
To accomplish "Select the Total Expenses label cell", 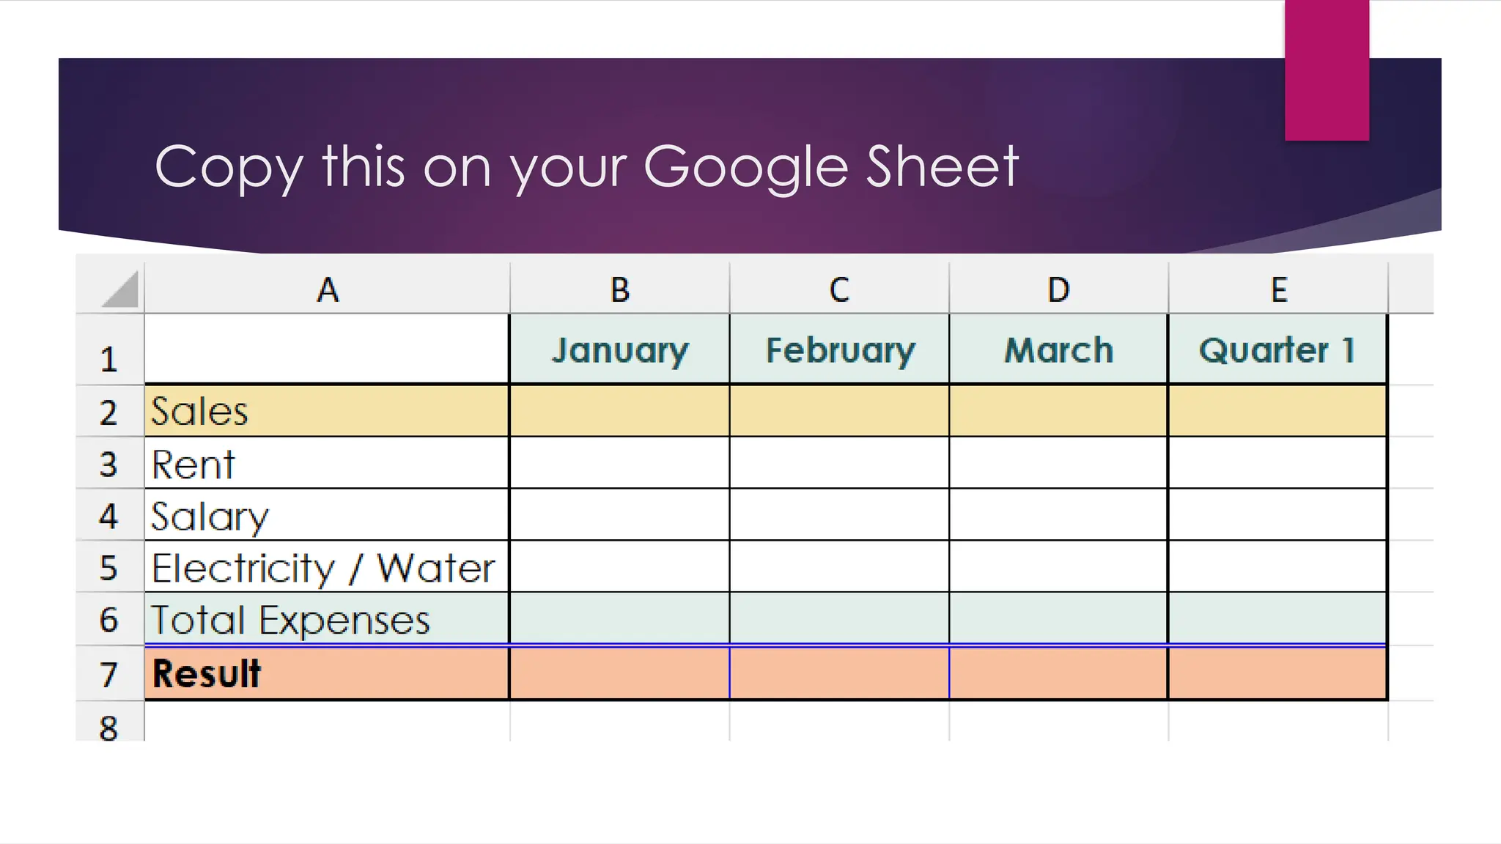I will (327, 619).
